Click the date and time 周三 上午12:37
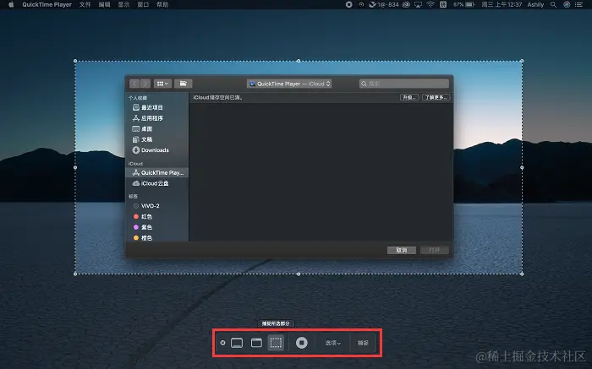 click(502, 4)
